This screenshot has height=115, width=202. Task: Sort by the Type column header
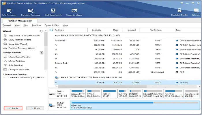coord(188,30)
